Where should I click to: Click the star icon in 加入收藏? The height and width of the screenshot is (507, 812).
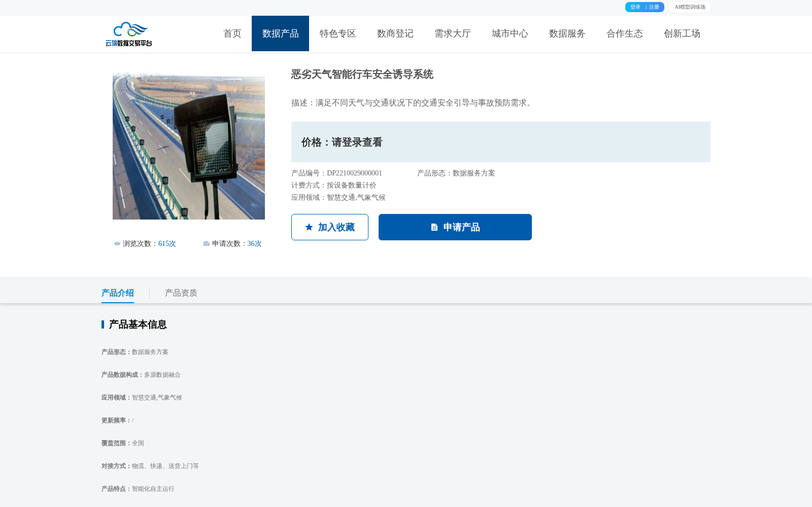click(x=309, y=227)
